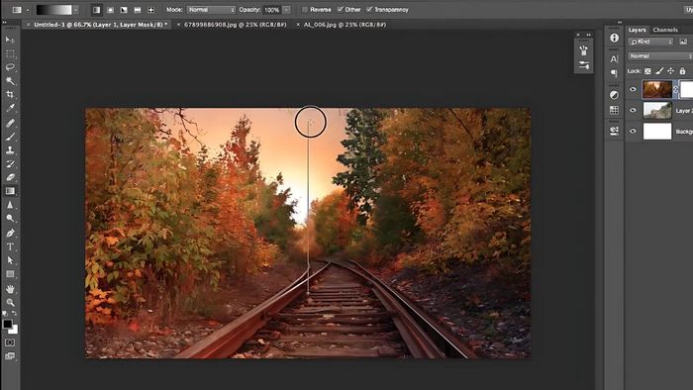Hide Layer 2 visibility eye
This screenshot has height=390, width=693.
click(633, 110)
